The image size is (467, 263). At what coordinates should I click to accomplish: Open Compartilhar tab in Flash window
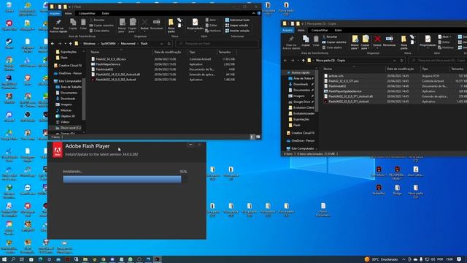coord(87,13)
